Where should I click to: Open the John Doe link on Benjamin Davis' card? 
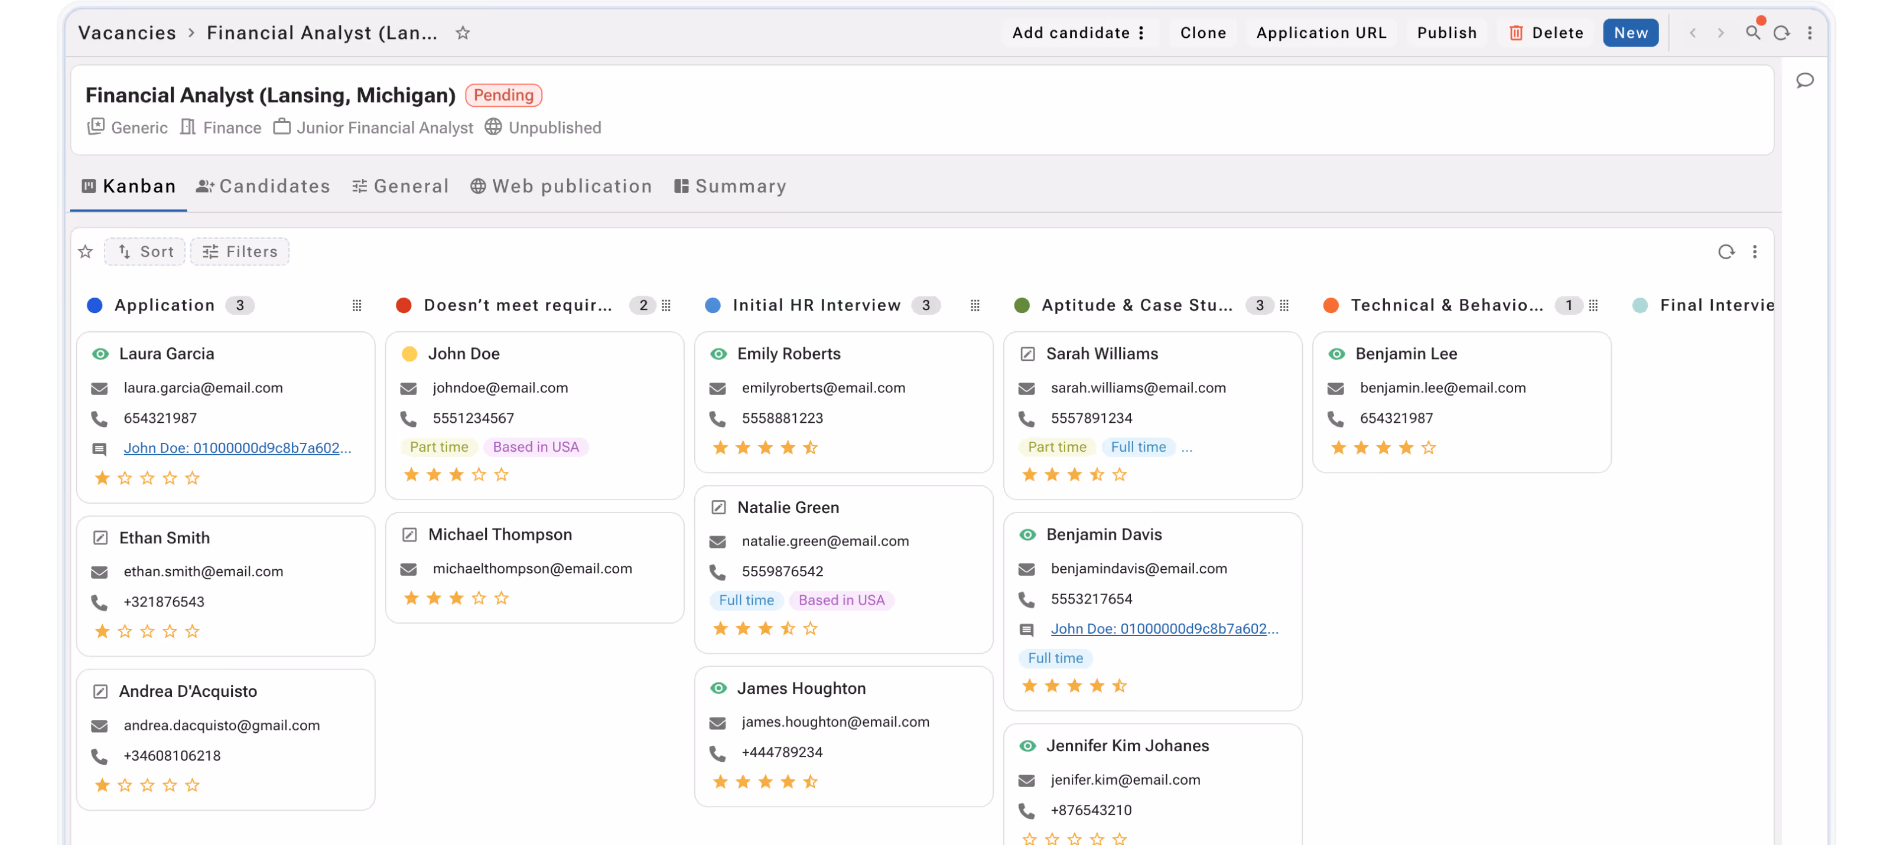coord(1165,628)
